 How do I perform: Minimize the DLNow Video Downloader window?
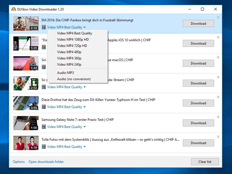click(x=190, y=9)
